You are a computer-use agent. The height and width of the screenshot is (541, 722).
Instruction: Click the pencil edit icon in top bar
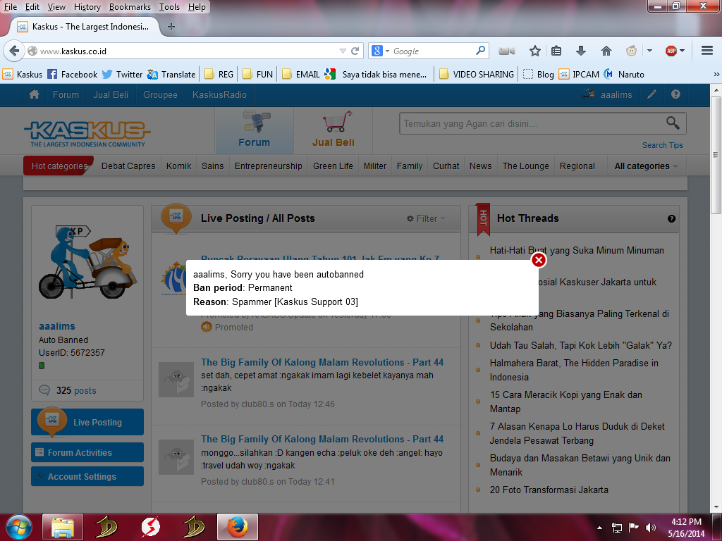[651, 94]
